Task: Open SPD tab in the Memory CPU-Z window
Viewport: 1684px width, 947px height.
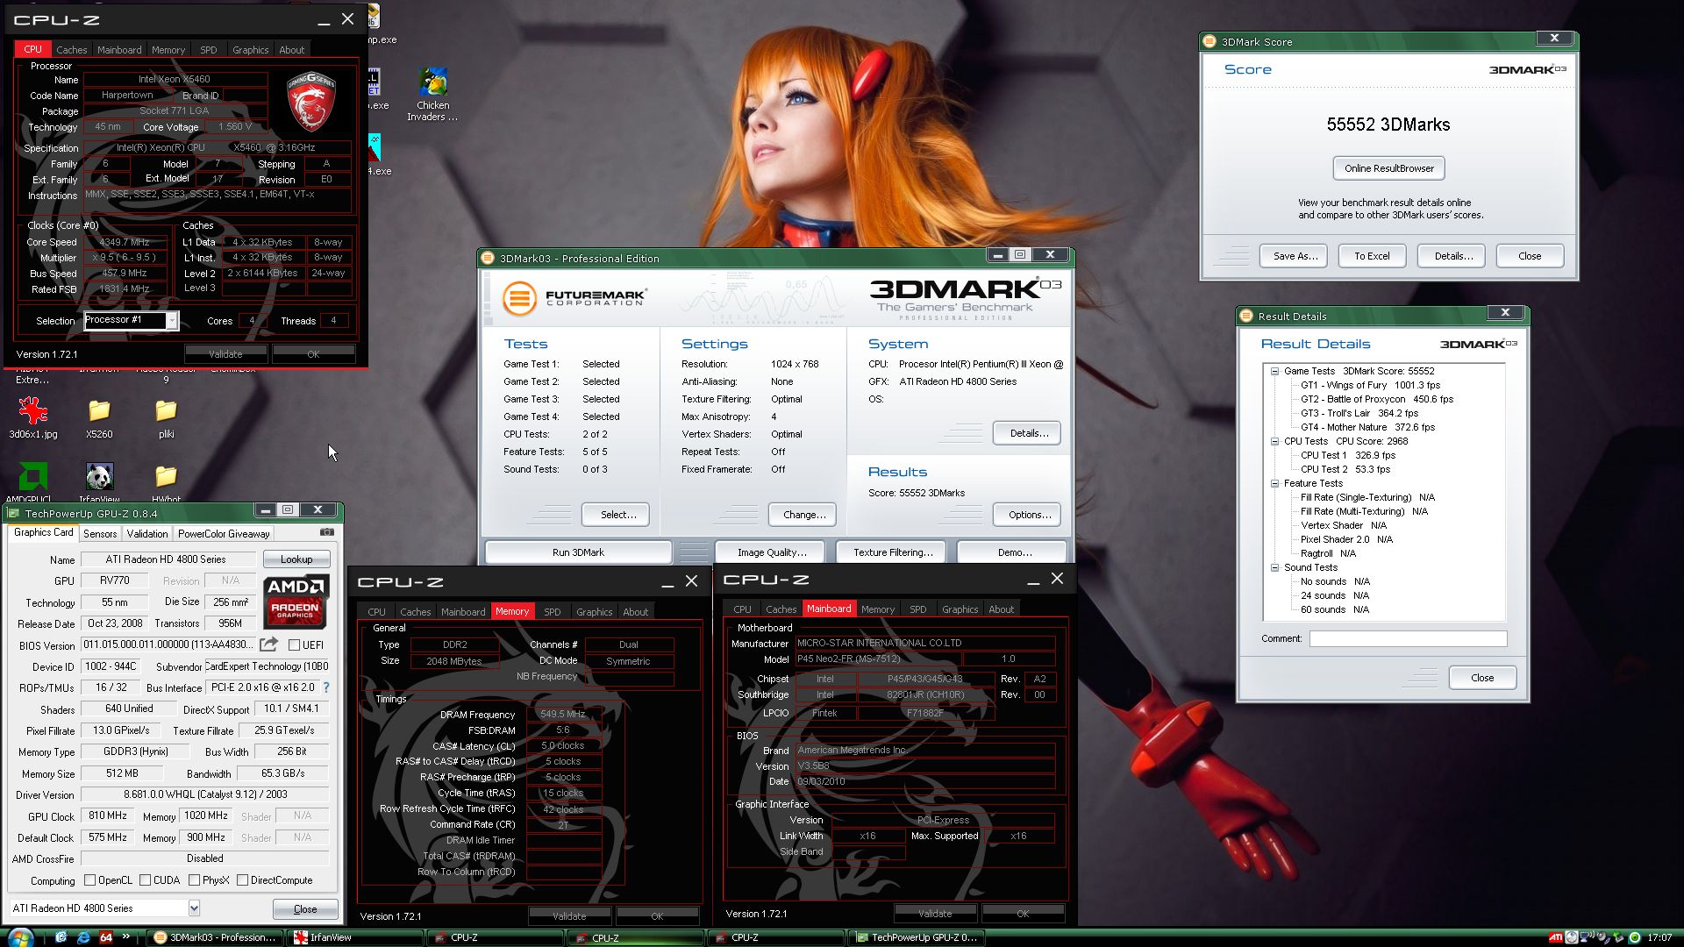Action: pos(552,612)
